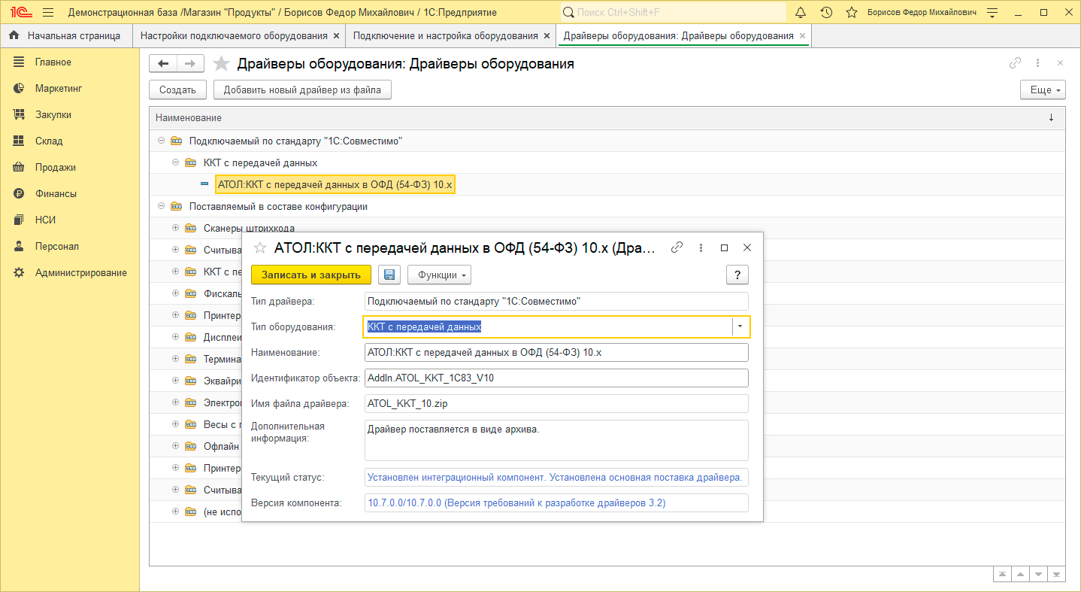Open the Еще dropdown menu

(x=1043, y=90)
